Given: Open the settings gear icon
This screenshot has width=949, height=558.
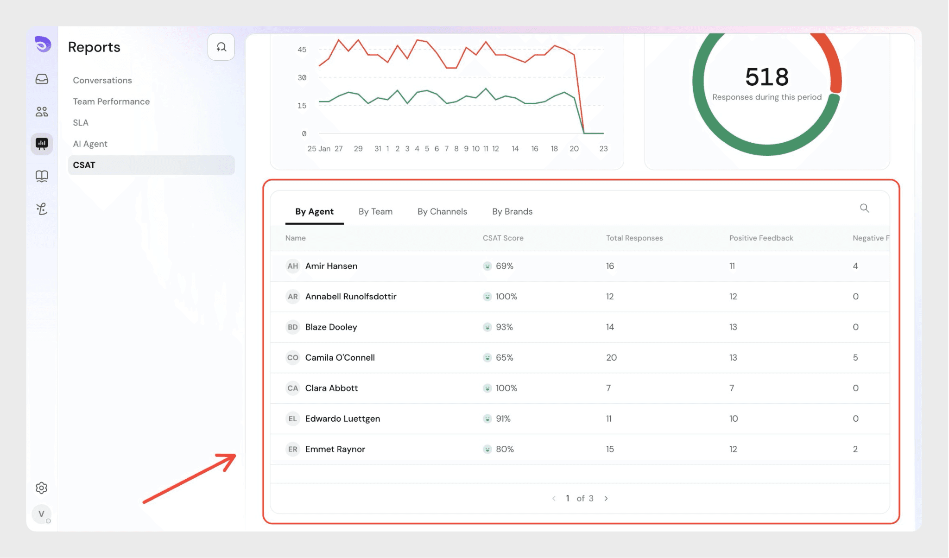Looking at the screenshot, I should [x=42, y=488].
